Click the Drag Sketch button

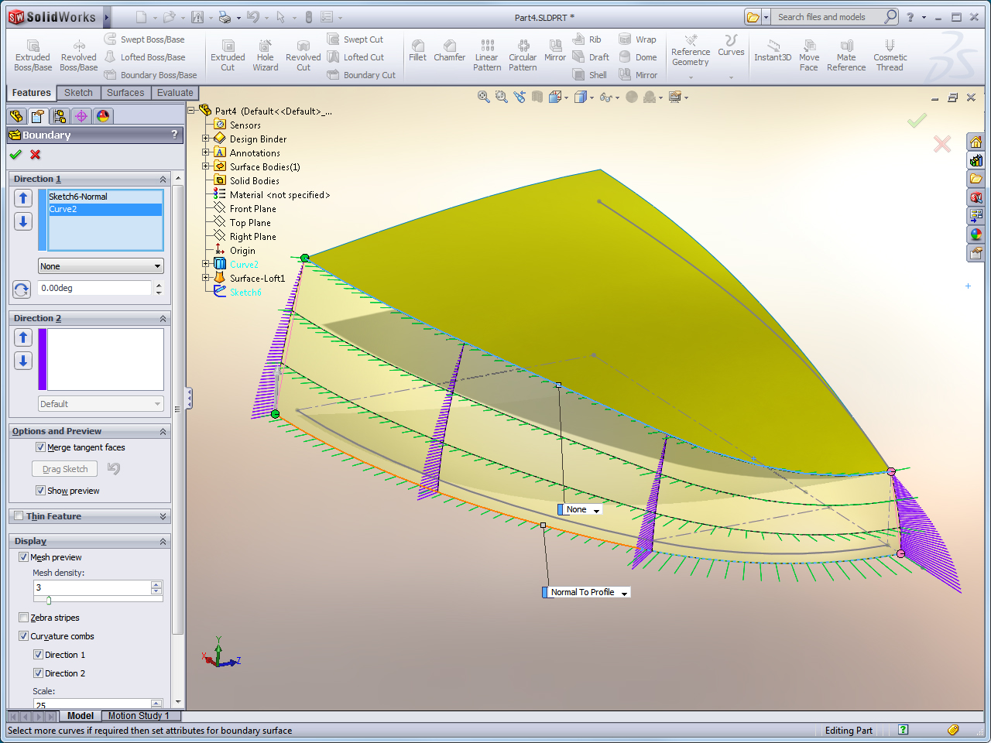tap(65, 469)
